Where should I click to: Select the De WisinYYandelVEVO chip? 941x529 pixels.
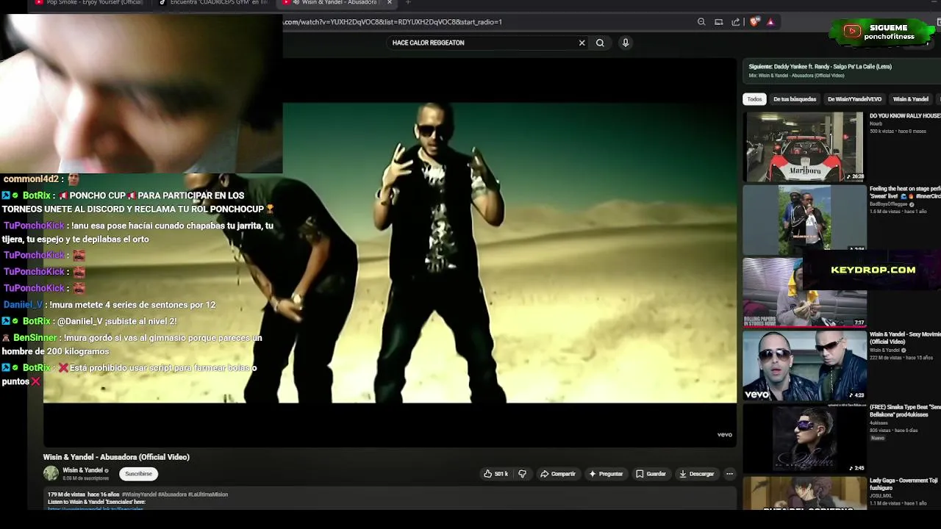(854, 99)
